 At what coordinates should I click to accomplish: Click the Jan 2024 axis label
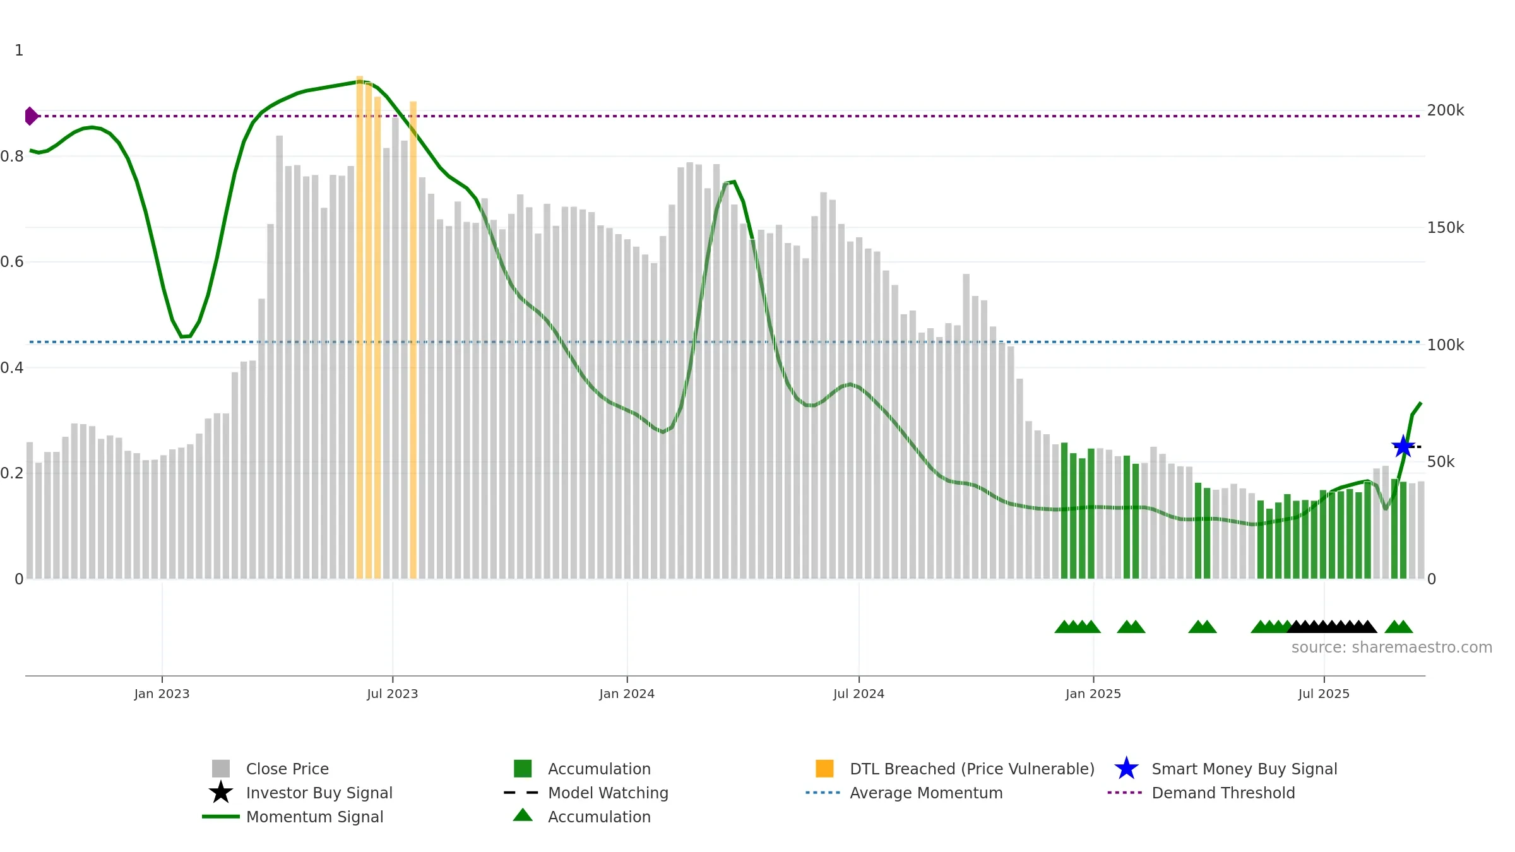tap(627, 694)
